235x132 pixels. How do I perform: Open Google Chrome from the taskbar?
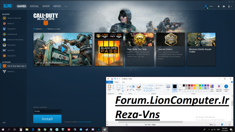[x=39, y=129]
